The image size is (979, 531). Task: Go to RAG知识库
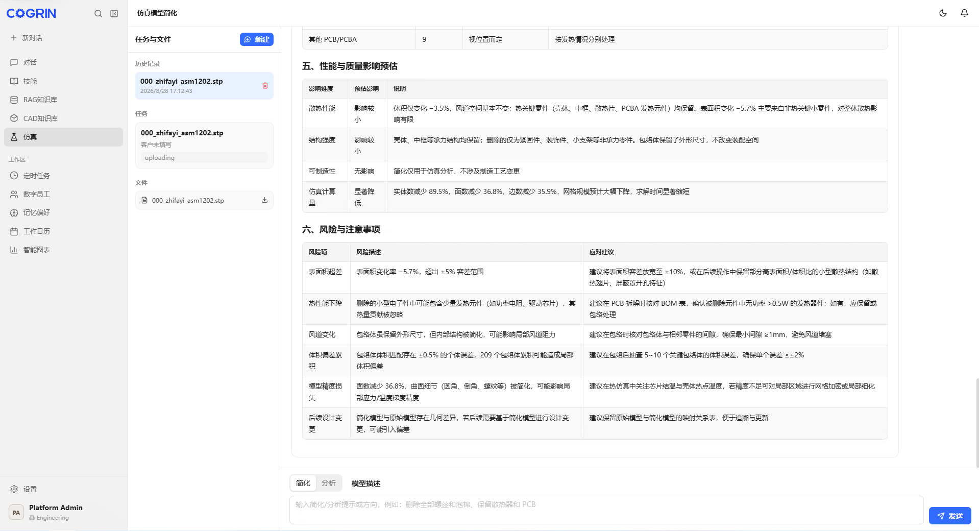(x=63, y=100)
